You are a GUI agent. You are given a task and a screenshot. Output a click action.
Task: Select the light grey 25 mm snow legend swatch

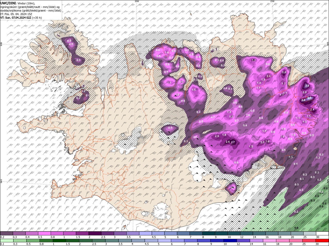(310, 233)
